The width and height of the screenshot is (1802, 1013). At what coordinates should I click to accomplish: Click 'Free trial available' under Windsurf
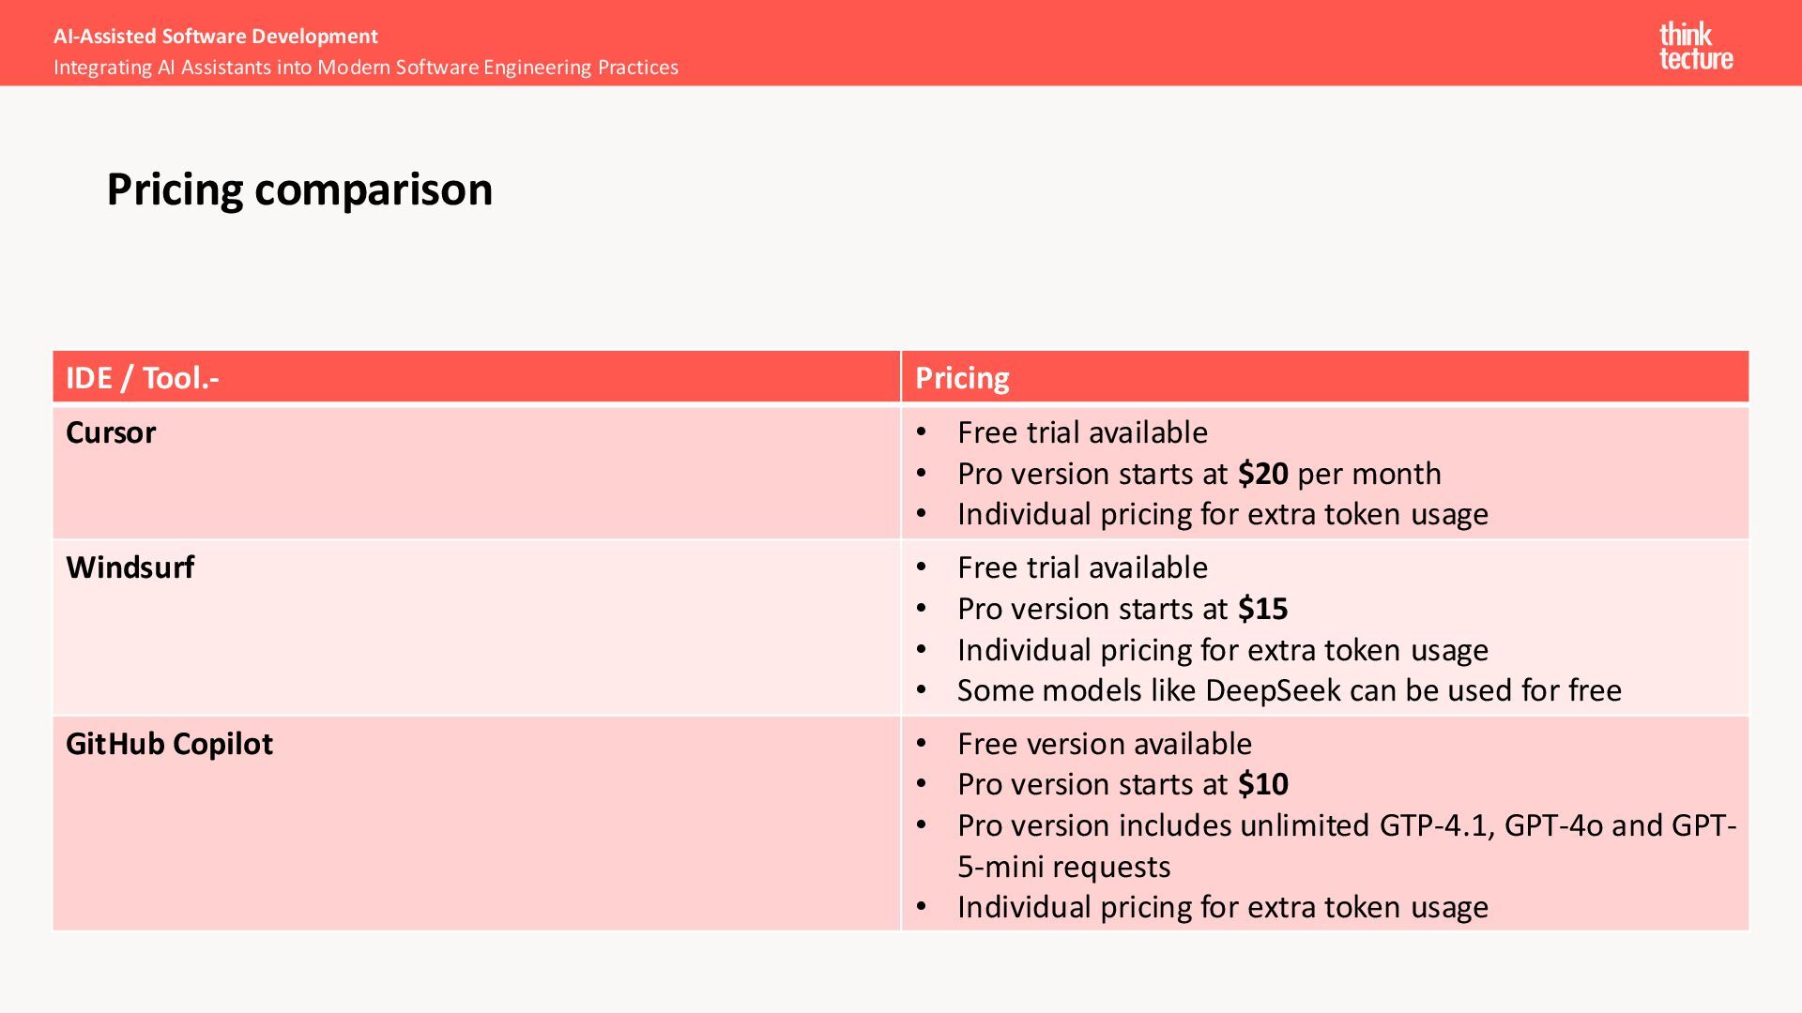click(x=1082, y=567)
